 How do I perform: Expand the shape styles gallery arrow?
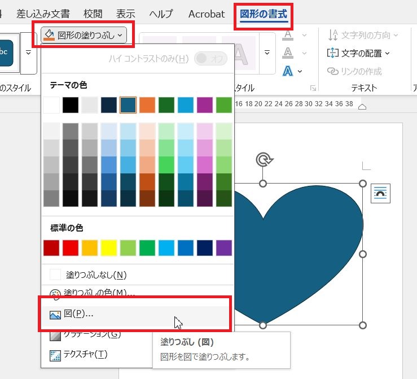[28, 53]
